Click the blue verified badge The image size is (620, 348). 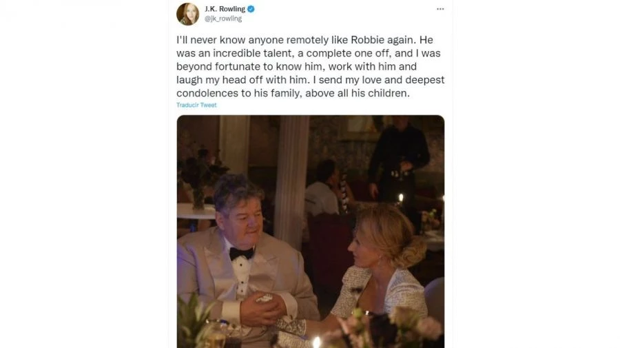[x=251, y=9]
